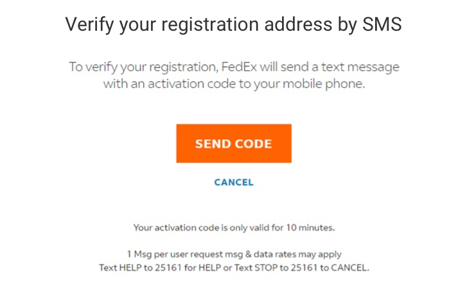Click the word 'SMS' in the heading
This screenshot has height=289, width=467.
(x=382, y=24)
